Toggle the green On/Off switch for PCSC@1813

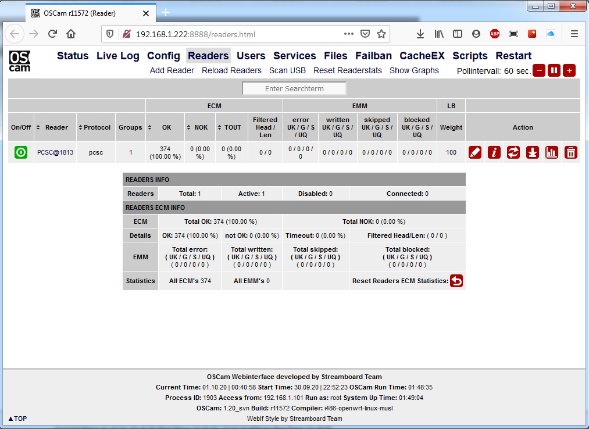pyautogui.click(x=21, y=152)
